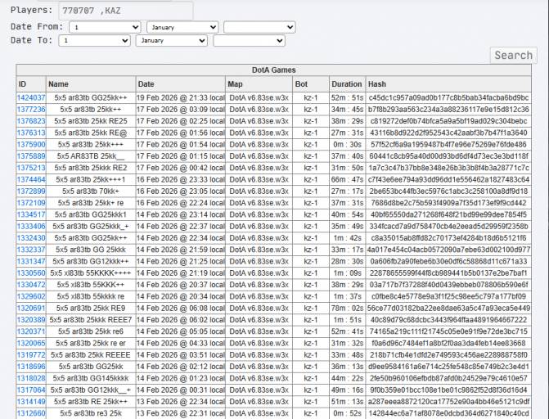Image resolution: width=549 pixels, height=419 pixels.
Task: Click the DotA Games table title
Action: tap(274, 70)
